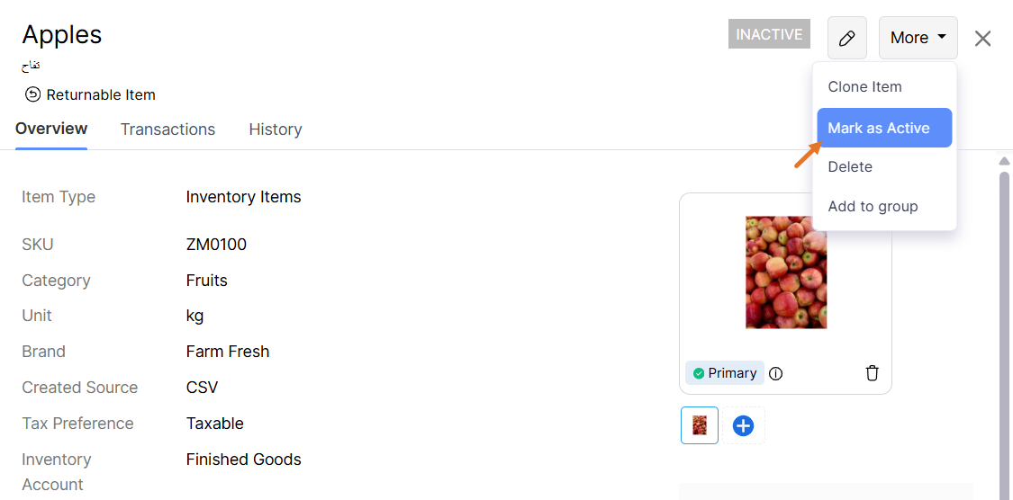Open the large apples product image

pyautogui.click(x=785, y=272)
